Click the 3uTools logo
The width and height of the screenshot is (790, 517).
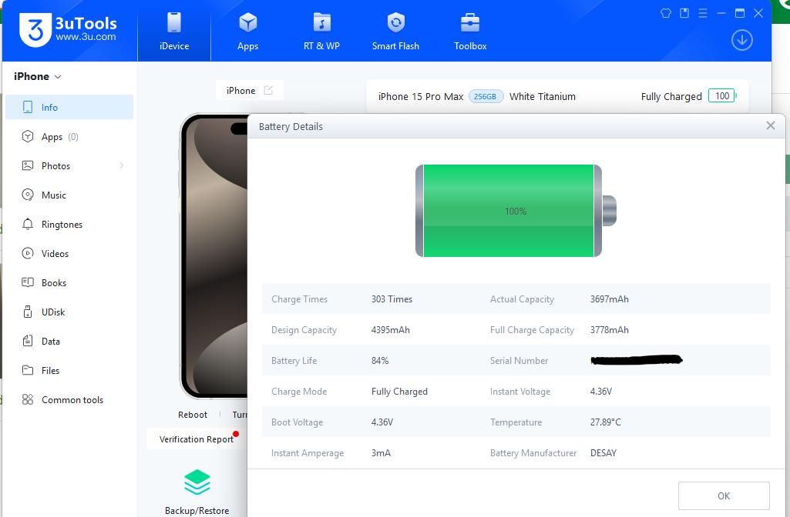(x=69, y=30)
